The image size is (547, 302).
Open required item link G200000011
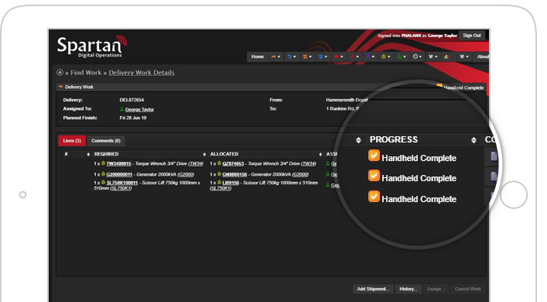(119, 174)
